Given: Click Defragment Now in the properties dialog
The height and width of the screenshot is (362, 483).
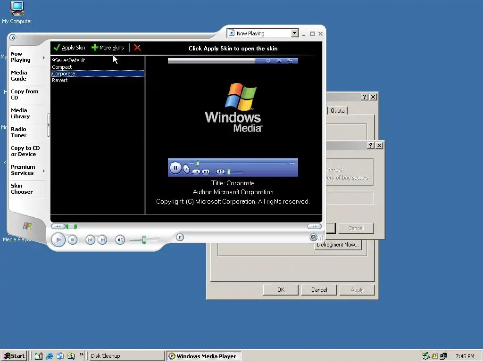Looking at the screenshot, I should (x=338, y=245).
